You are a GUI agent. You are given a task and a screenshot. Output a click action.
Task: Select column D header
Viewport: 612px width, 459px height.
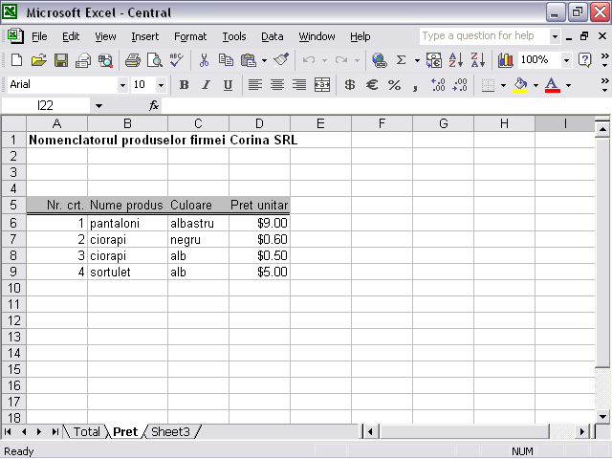(259, 123)
